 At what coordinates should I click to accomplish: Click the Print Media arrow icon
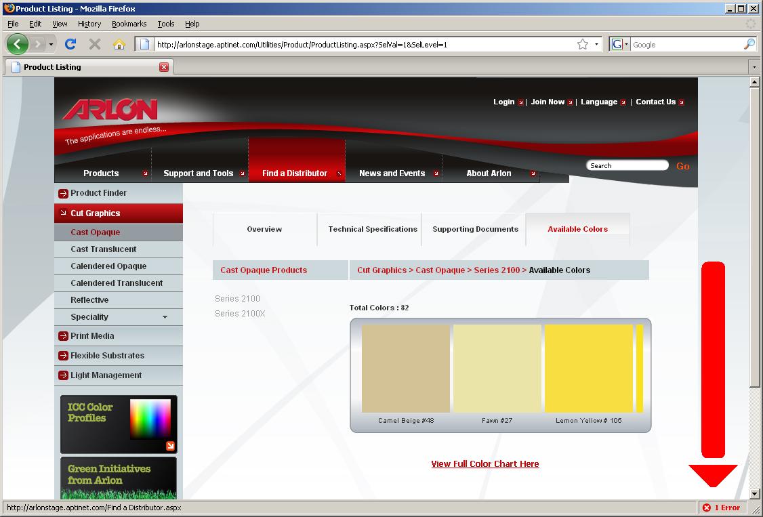[63, 336]
